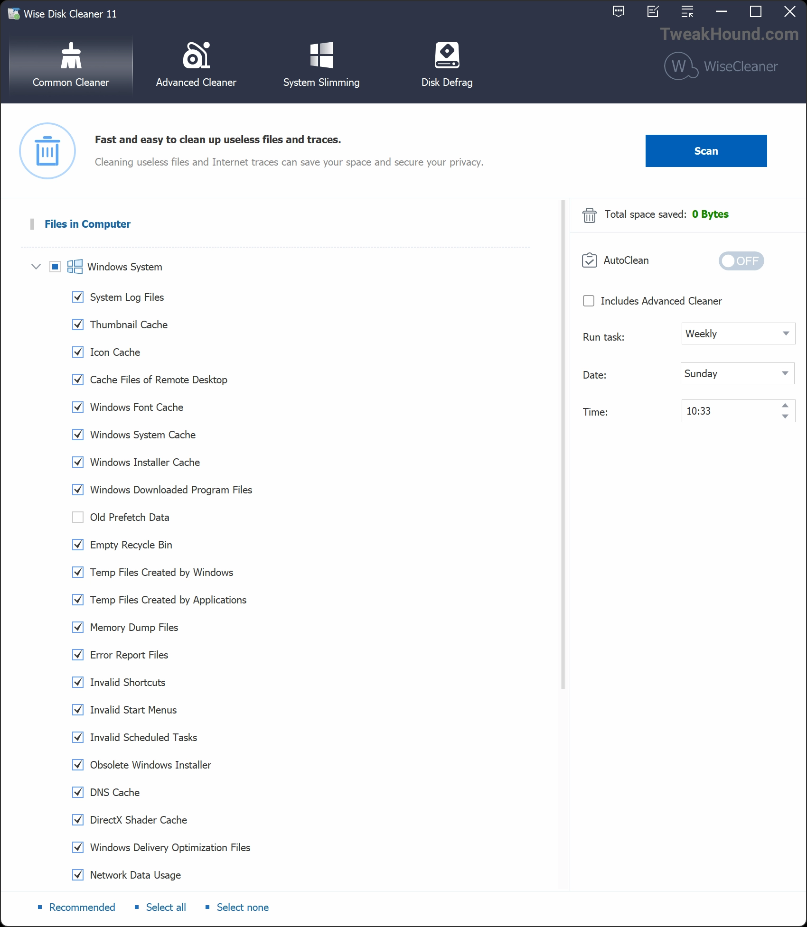Screen dimensions: 807x927
Task: Click the edit note icon in title bar
Action: coord(653,12)
